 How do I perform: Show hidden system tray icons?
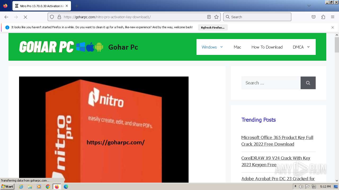tap(295, 187)
